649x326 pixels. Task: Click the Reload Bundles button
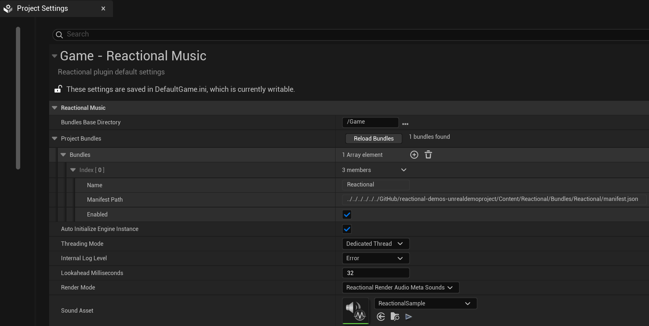pyautogui.click(x=373, y=138)
